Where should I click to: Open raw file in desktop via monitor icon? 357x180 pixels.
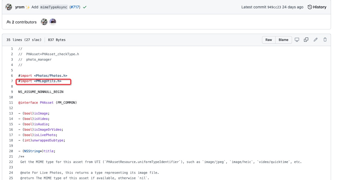pos(297,40)
